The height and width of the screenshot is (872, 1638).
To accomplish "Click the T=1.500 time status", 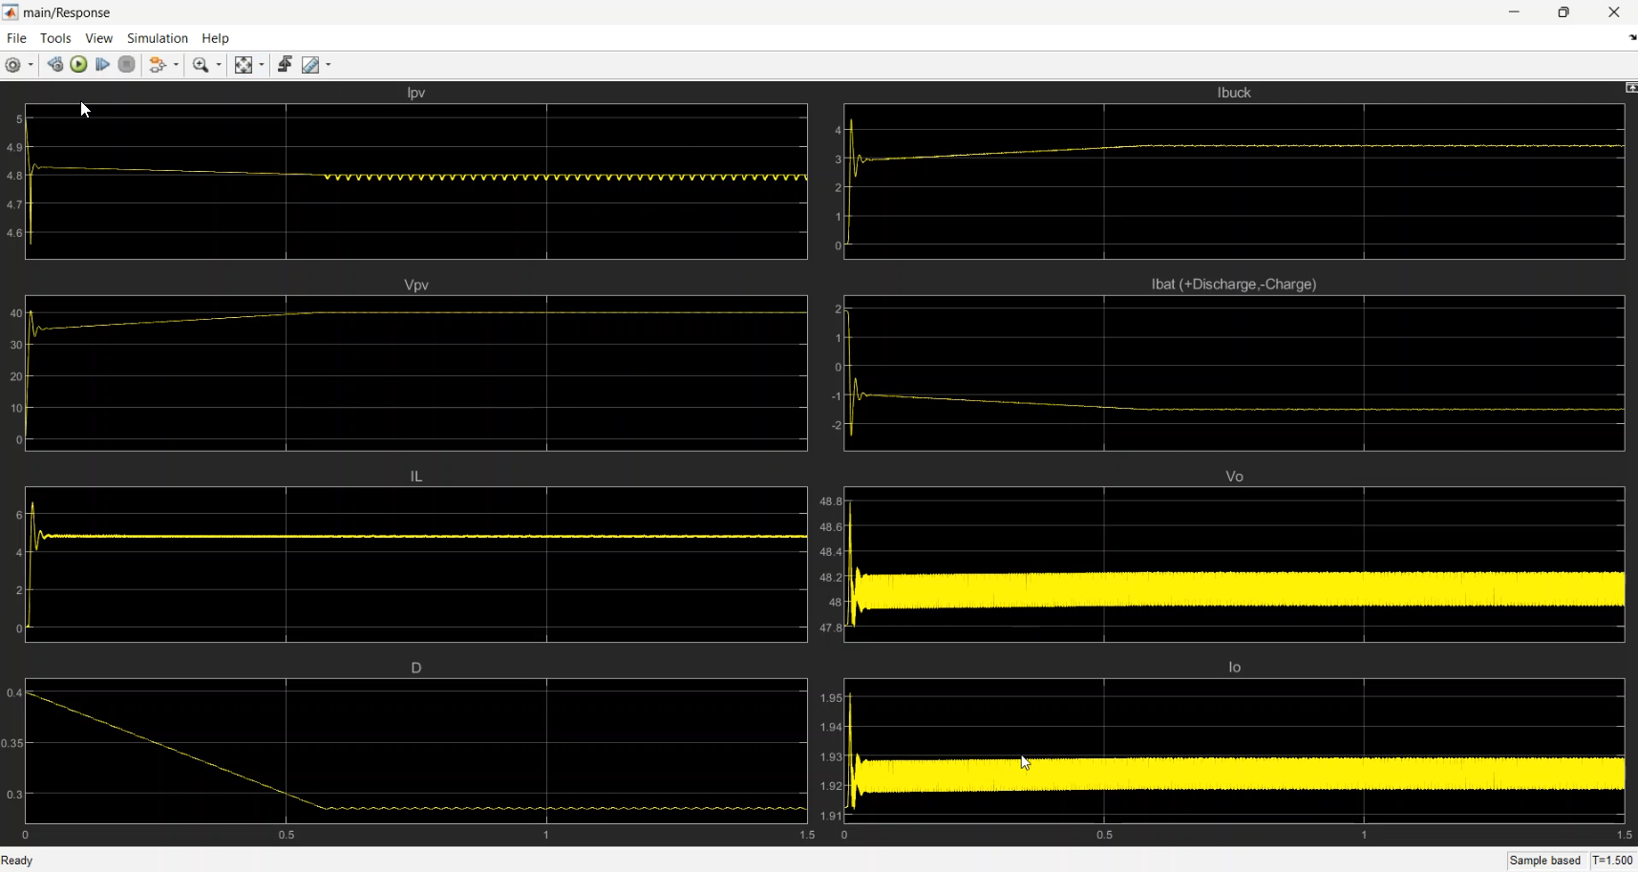I will point(1612,861).
